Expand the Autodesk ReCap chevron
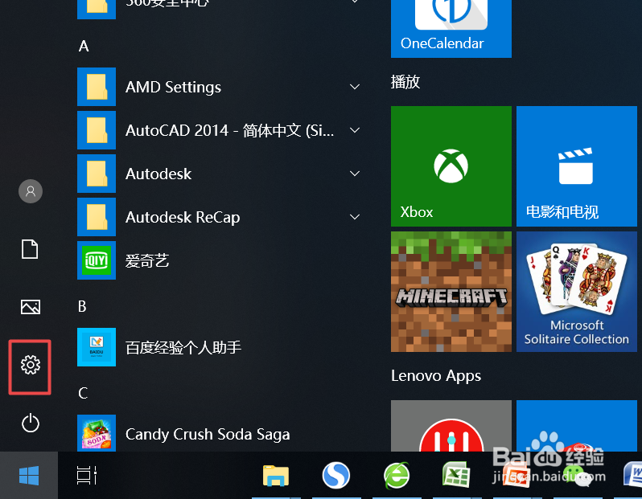 click(x=355, y=217)
